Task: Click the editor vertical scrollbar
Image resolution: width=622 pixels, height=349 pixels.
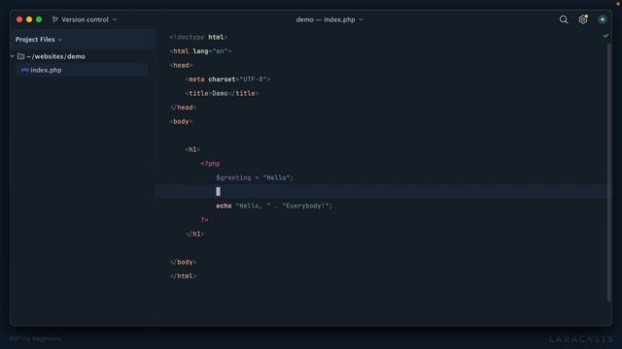Action: [x=608, y=173]
